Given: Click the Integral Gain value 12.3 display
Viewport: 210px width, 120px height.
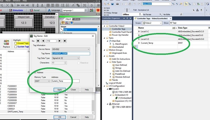Looking at the screenshot, I should 24,23.
